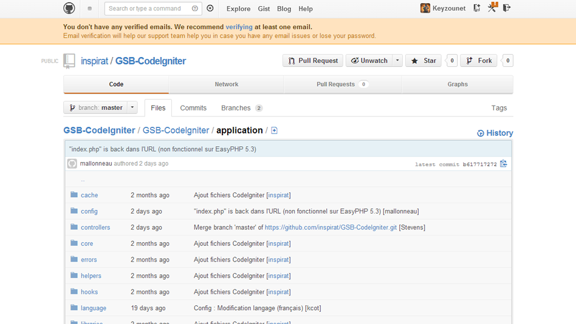Go up to parent directory (..)

83,180
